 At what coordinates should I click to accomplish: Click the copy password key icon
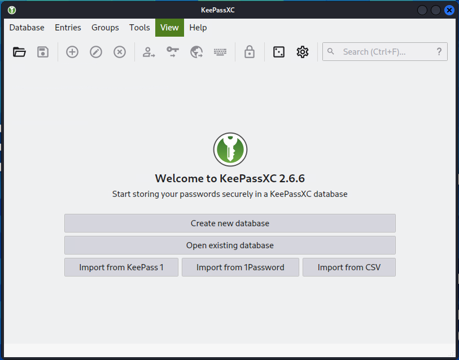coord(173,52)
